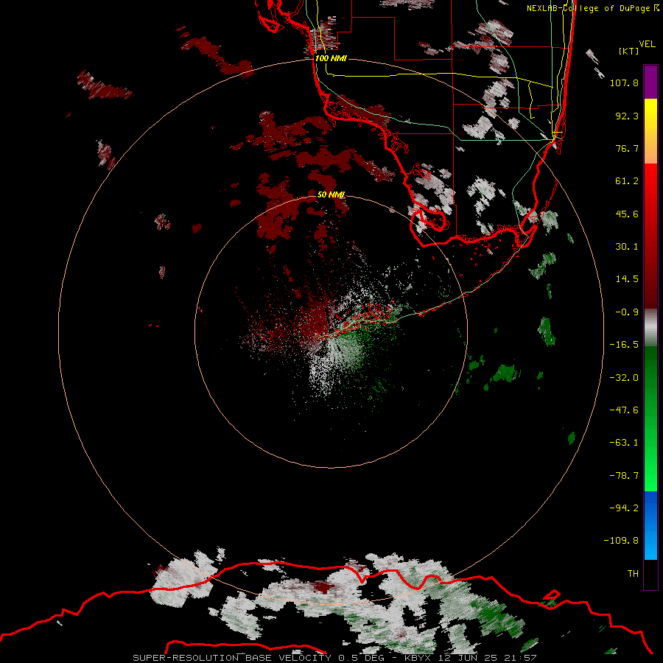Select the -32.0 velocity scale value

624,378
